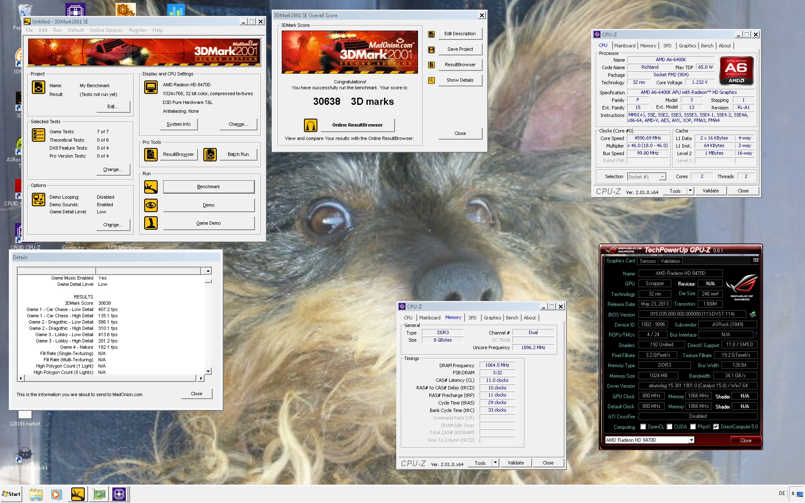Image resolution: width=805 pixels, height=503 pixels.
Task: Toggle the CUDA checkbox in GPU-Z
Action: coord(670,427)
